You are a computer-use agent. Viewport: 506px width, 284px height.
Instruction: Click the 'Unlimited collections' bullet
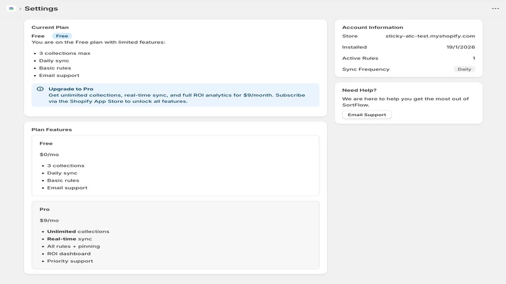tap(78, 232)
